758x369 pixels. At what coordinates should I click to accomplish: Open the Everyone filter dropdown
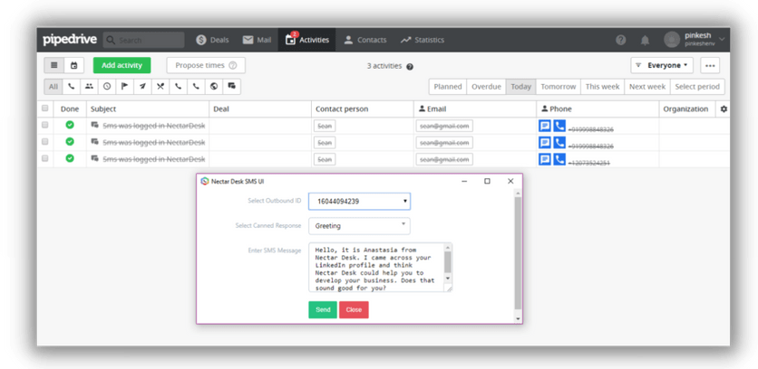coord(662,65)
